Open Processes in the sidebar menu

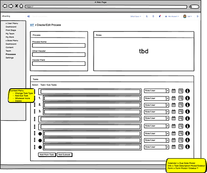click(x=11, y=54)
